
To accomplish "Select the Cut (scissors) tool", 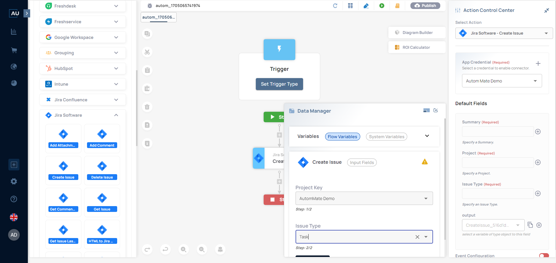I will 147,52.
